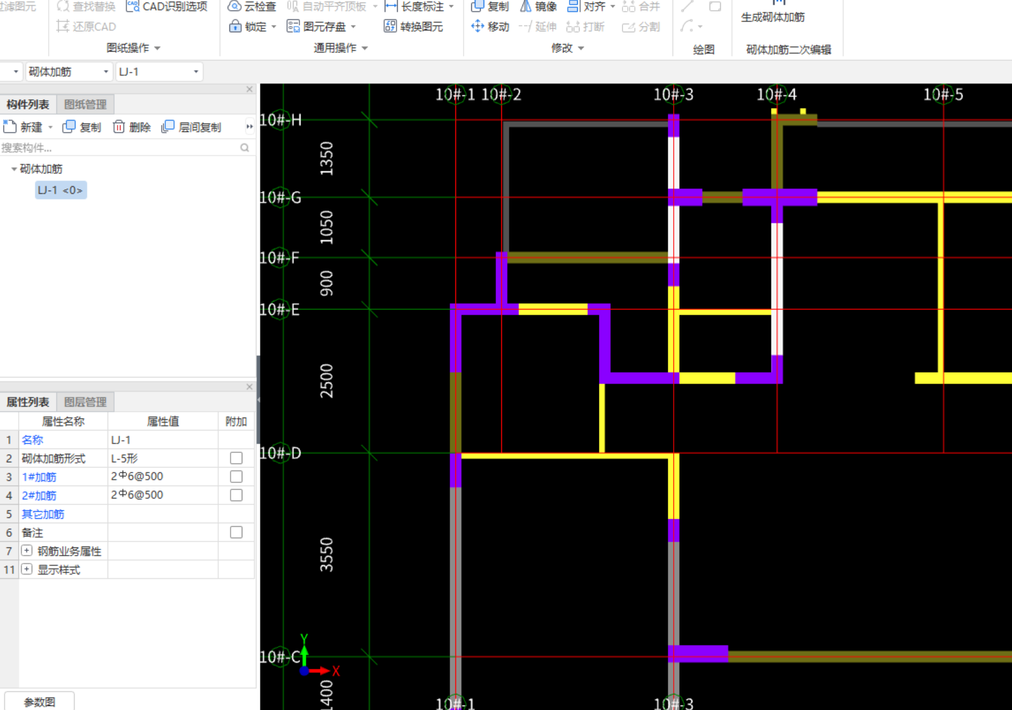Viewport: 1012px width, 710px height.
Task: Click the 2#加筋 property link
Action: tap(39, 496)
